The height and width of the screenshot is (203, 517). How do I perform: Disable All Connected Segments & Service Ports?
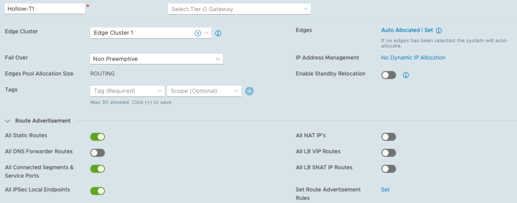(97, 169)
